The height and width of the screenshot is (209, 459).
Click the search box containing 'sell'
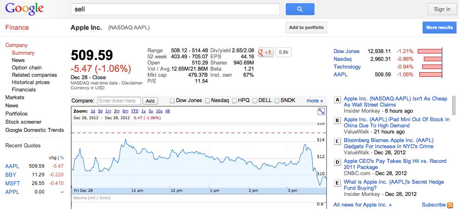pyautogui.click(x=175, y=9)
